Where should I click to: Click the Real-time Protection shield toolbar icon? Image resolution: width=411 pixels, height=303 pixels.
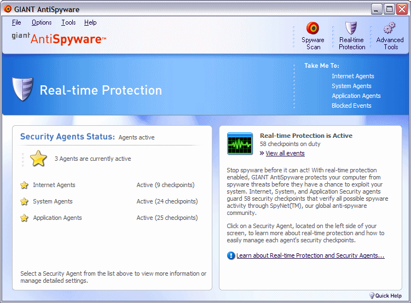click(x=351, y=28)
